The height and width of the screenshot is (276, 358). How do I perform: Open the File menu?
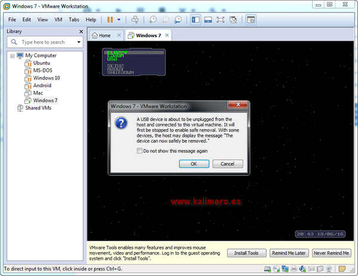12,20
